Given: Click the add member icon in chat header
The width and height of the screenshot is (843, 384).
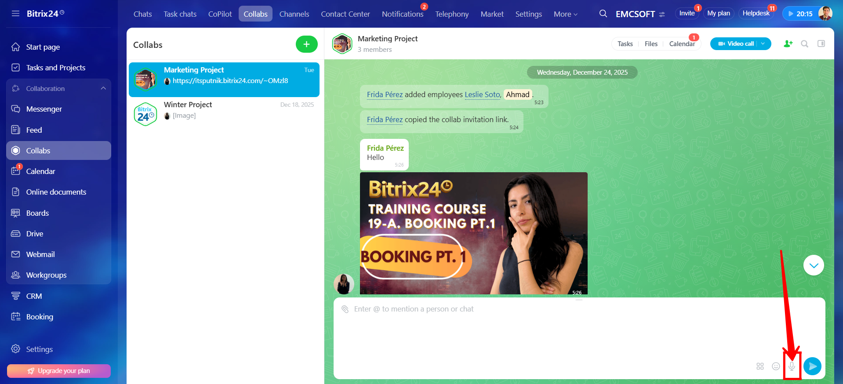Looking at the screenshot, I should pos(788,44).
